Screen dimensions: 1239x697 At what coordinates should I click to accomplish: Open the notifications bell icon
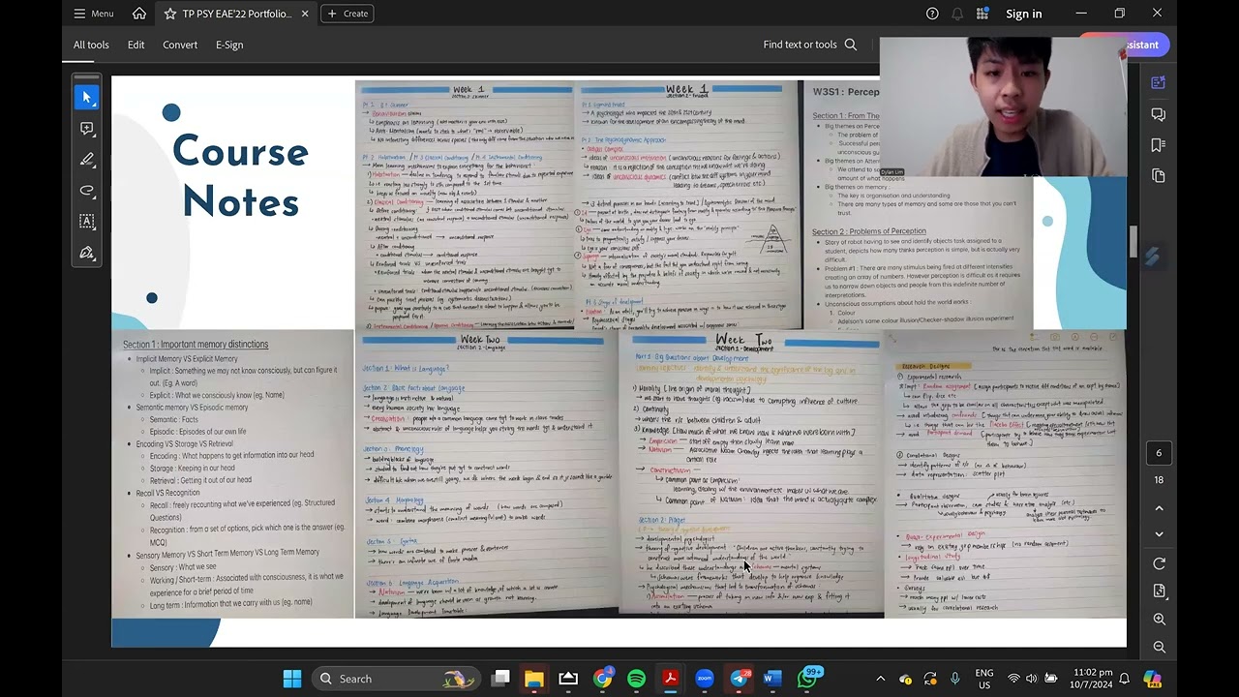(x=957, y=14)
